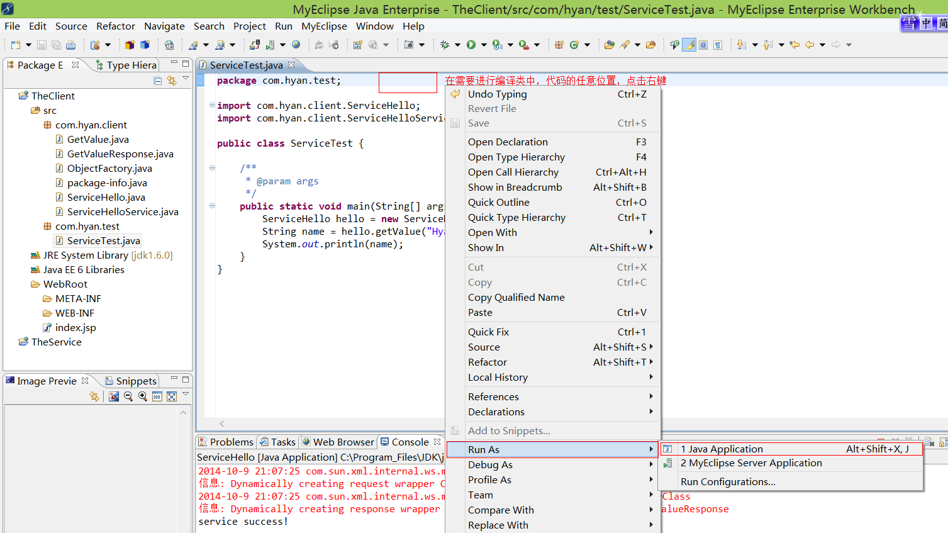Toggle Link with Editor in Package Explorer
The width and height of the screenshot is (948, 533).
click(x=172, y=81)
